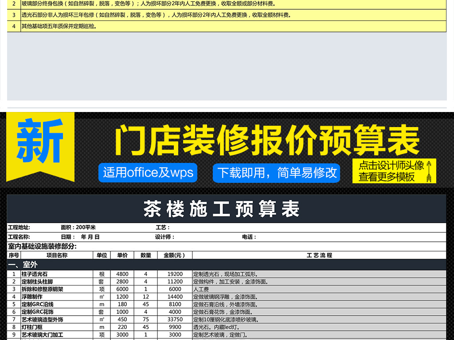Select the 柱子透光石 item cell
The height and width of the screenshot is (340, 454).
pos(57,274)
